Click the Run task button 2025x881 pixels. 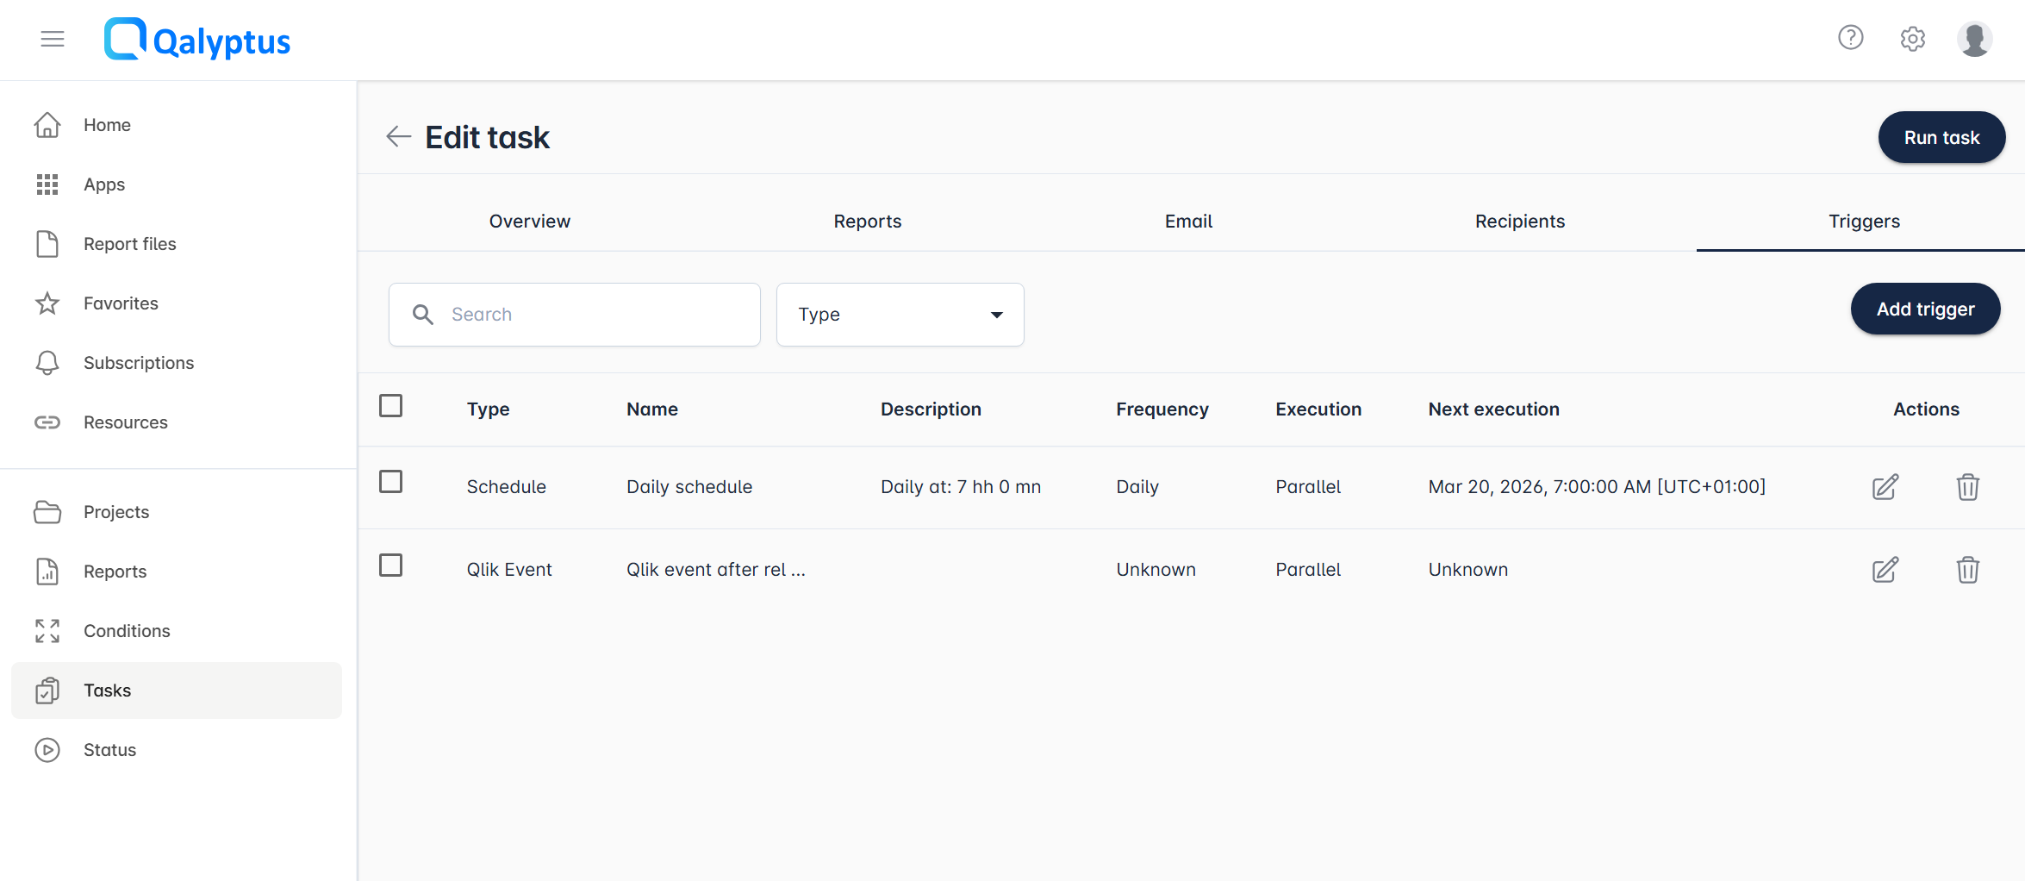tap(1941, 138)
